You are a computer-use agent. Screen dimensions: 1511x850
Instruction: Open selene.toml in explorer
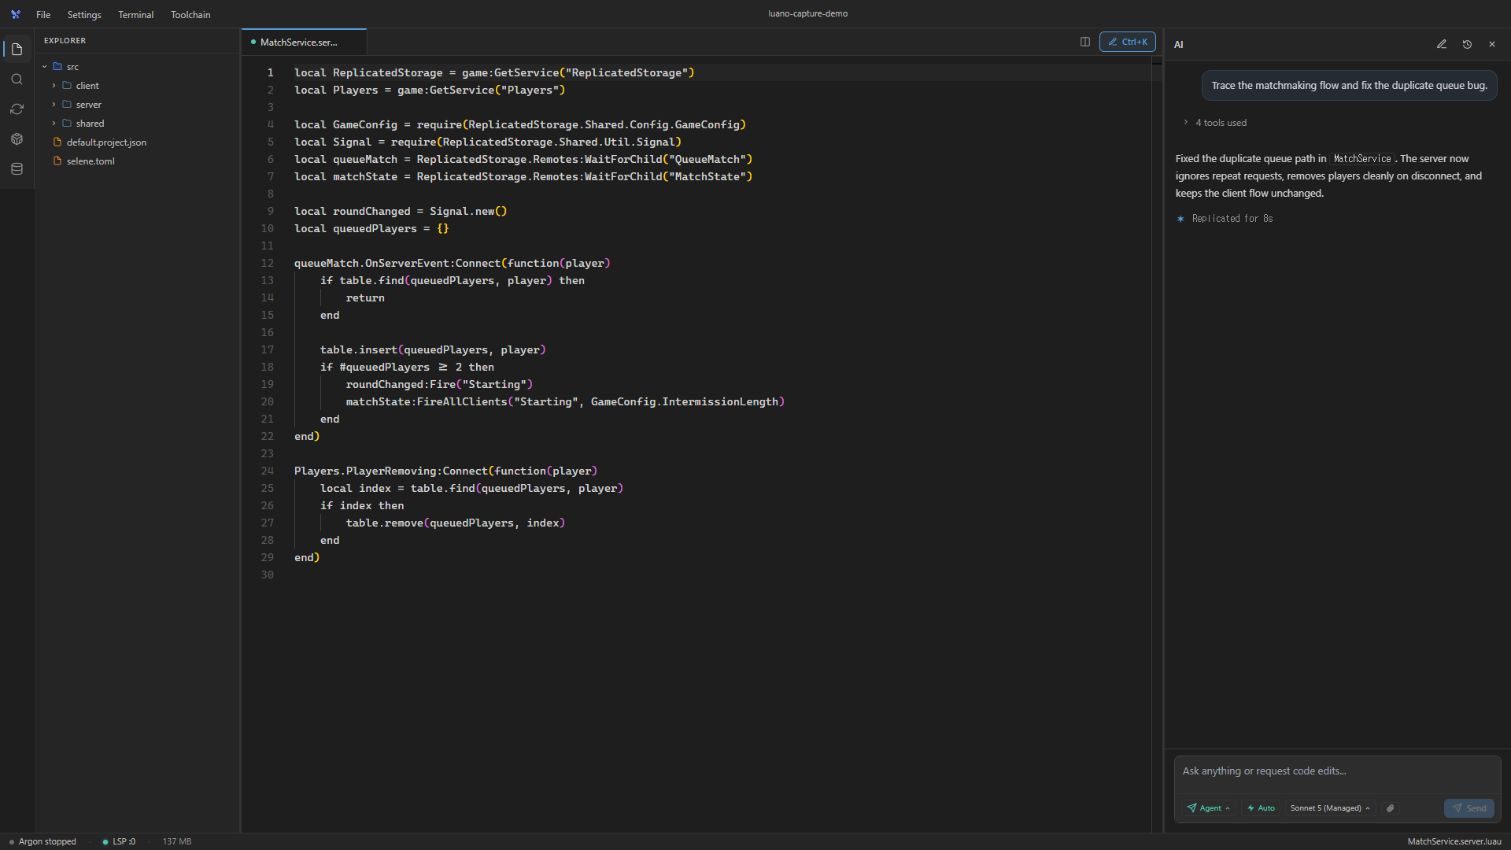click(x=91, y=161)
